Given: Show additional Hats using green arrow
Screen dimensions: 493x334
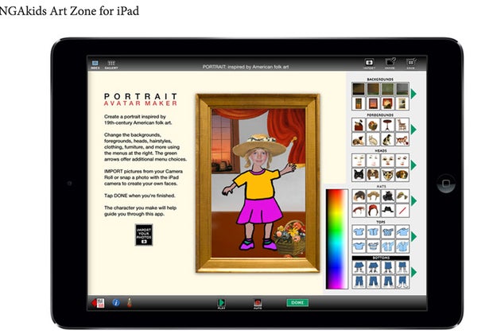Looking at the screenshot, I should pyautogui.click(x=413, y=201).
